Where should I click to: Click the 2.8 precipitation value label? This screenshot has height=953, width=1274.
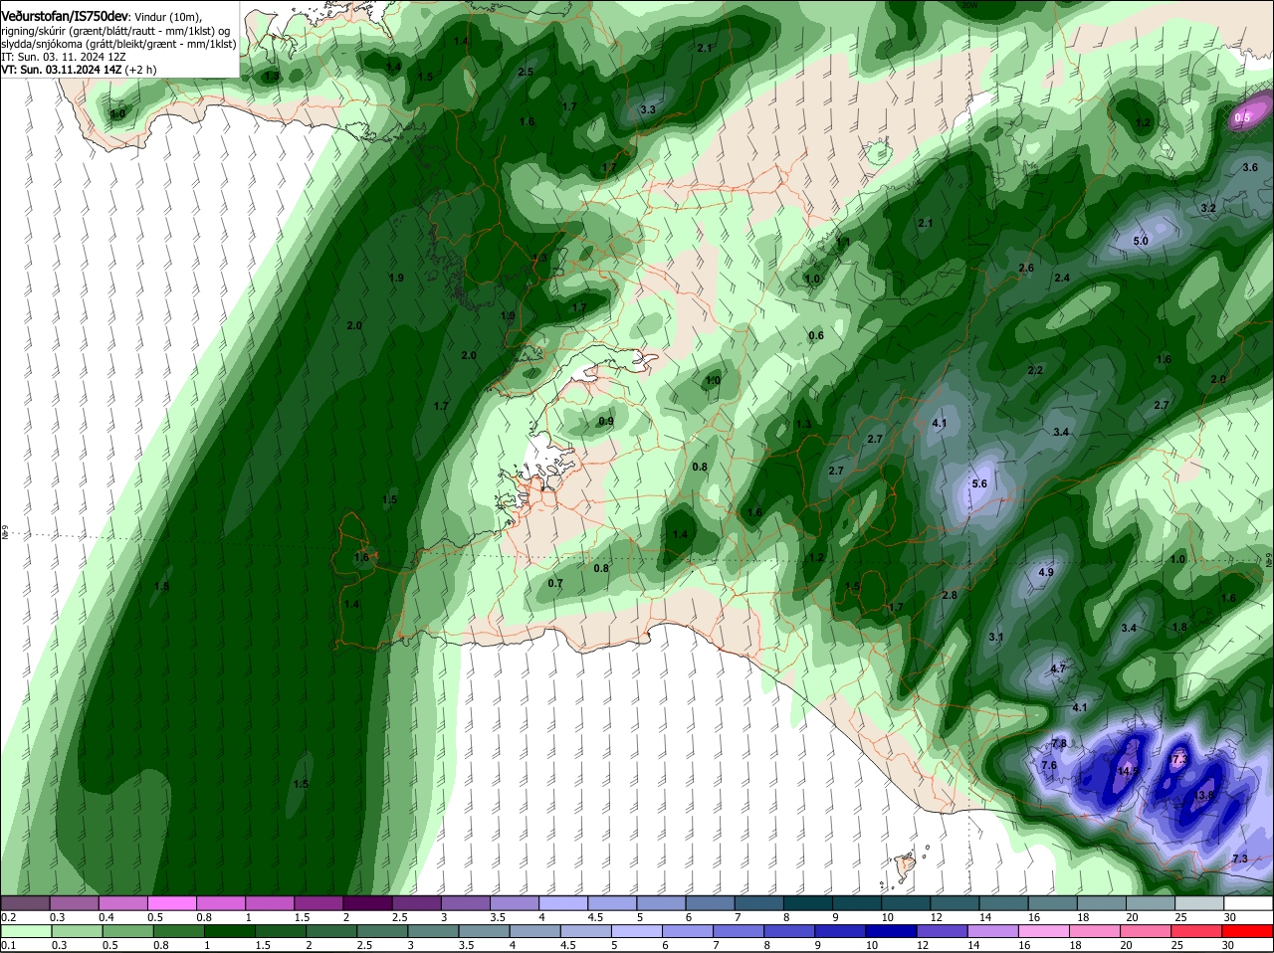[950, 595]
